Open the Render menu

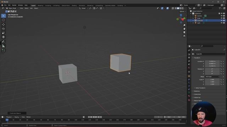[x=14, y=5]
